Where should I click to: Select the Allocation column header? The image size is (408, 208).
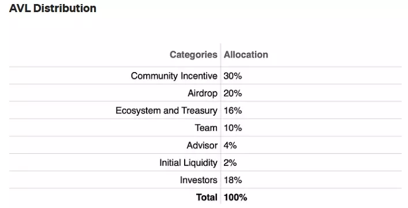(246, 55)
